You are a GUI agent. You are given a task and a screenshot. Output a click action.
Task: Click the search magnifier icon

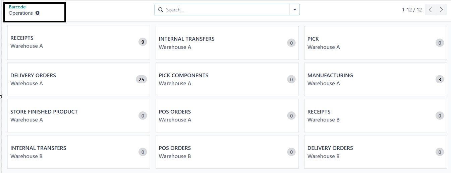click(161, 10)
